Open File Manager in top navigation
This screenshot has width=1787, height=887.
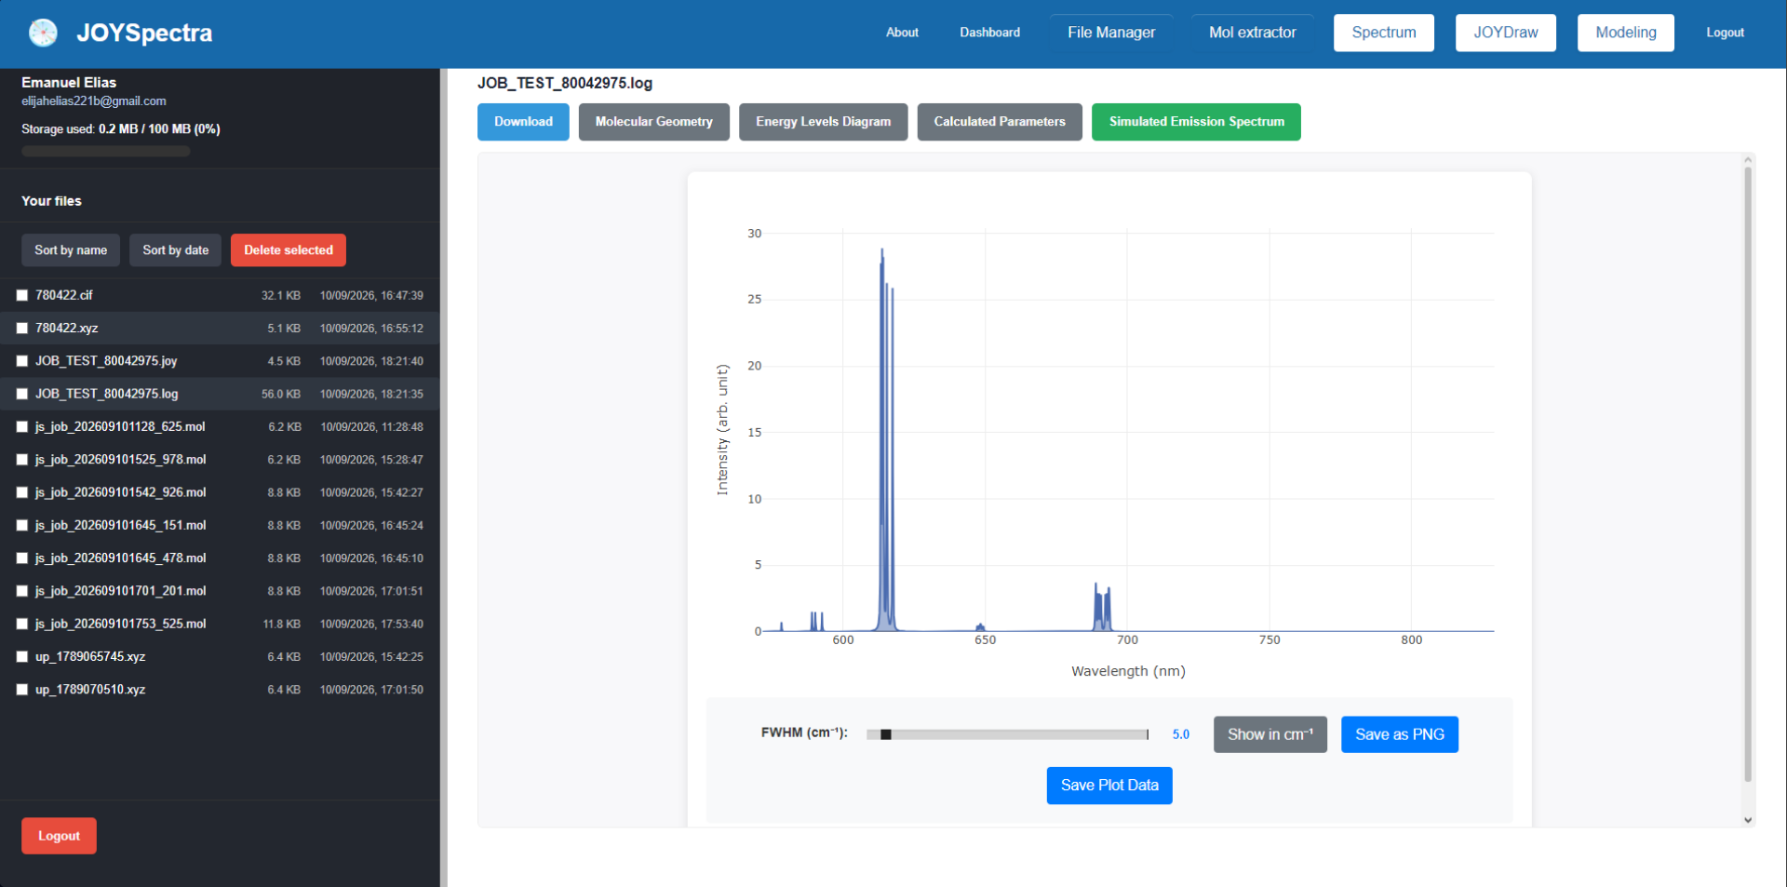click(1111, 33)
